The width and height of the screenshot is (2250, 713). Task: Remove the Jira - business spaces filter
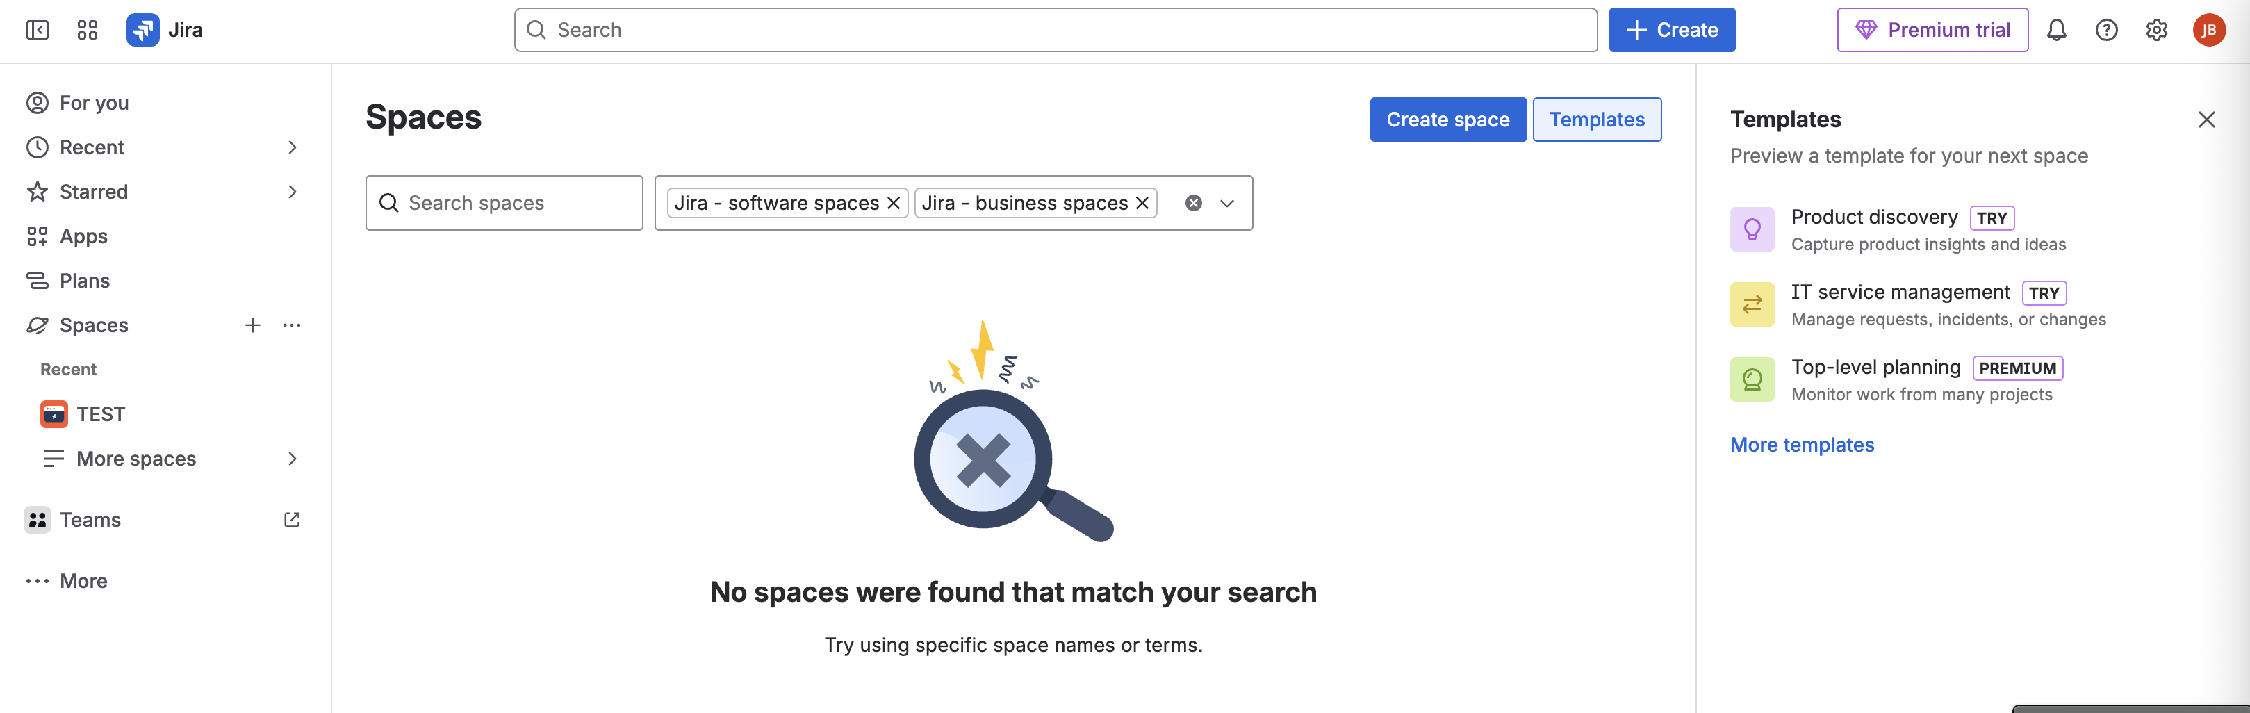pyautogui.click(x=1142, y=203)
